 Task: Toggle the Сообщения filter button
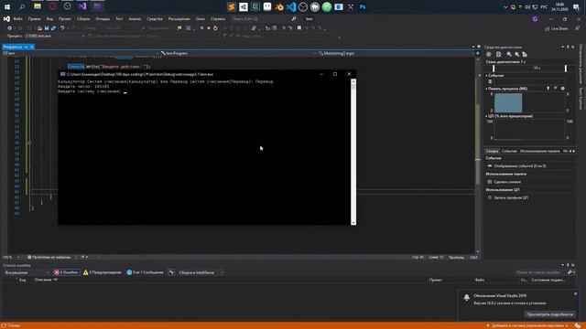(x=145, y=272)
